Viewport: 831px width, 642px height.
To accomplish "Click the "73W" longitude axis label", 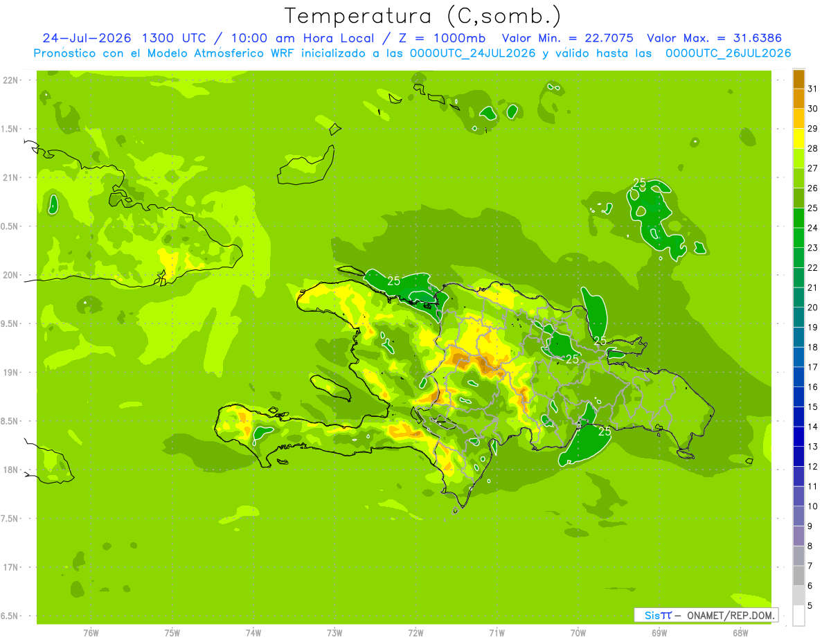I will click(x=334, y=634).
